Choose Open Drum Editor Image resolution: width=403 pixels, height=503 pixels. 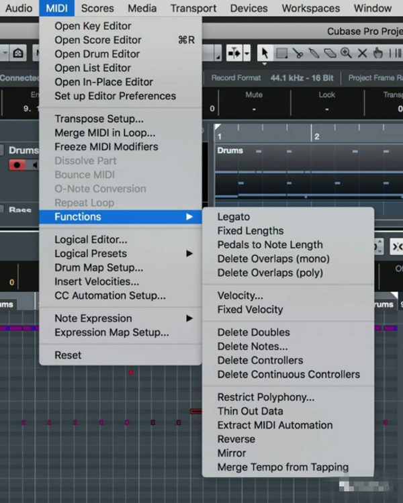[120, 54]
